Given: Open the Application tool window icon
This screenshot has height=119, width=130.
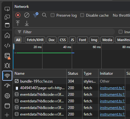Looking at the screenshot, I should click(7, 106).
